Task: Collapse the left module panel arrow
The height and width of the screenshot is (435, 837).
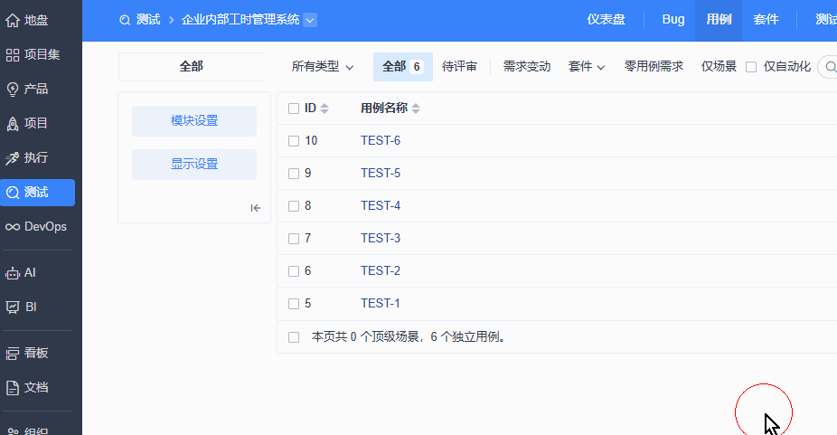Action: [256, 208]
